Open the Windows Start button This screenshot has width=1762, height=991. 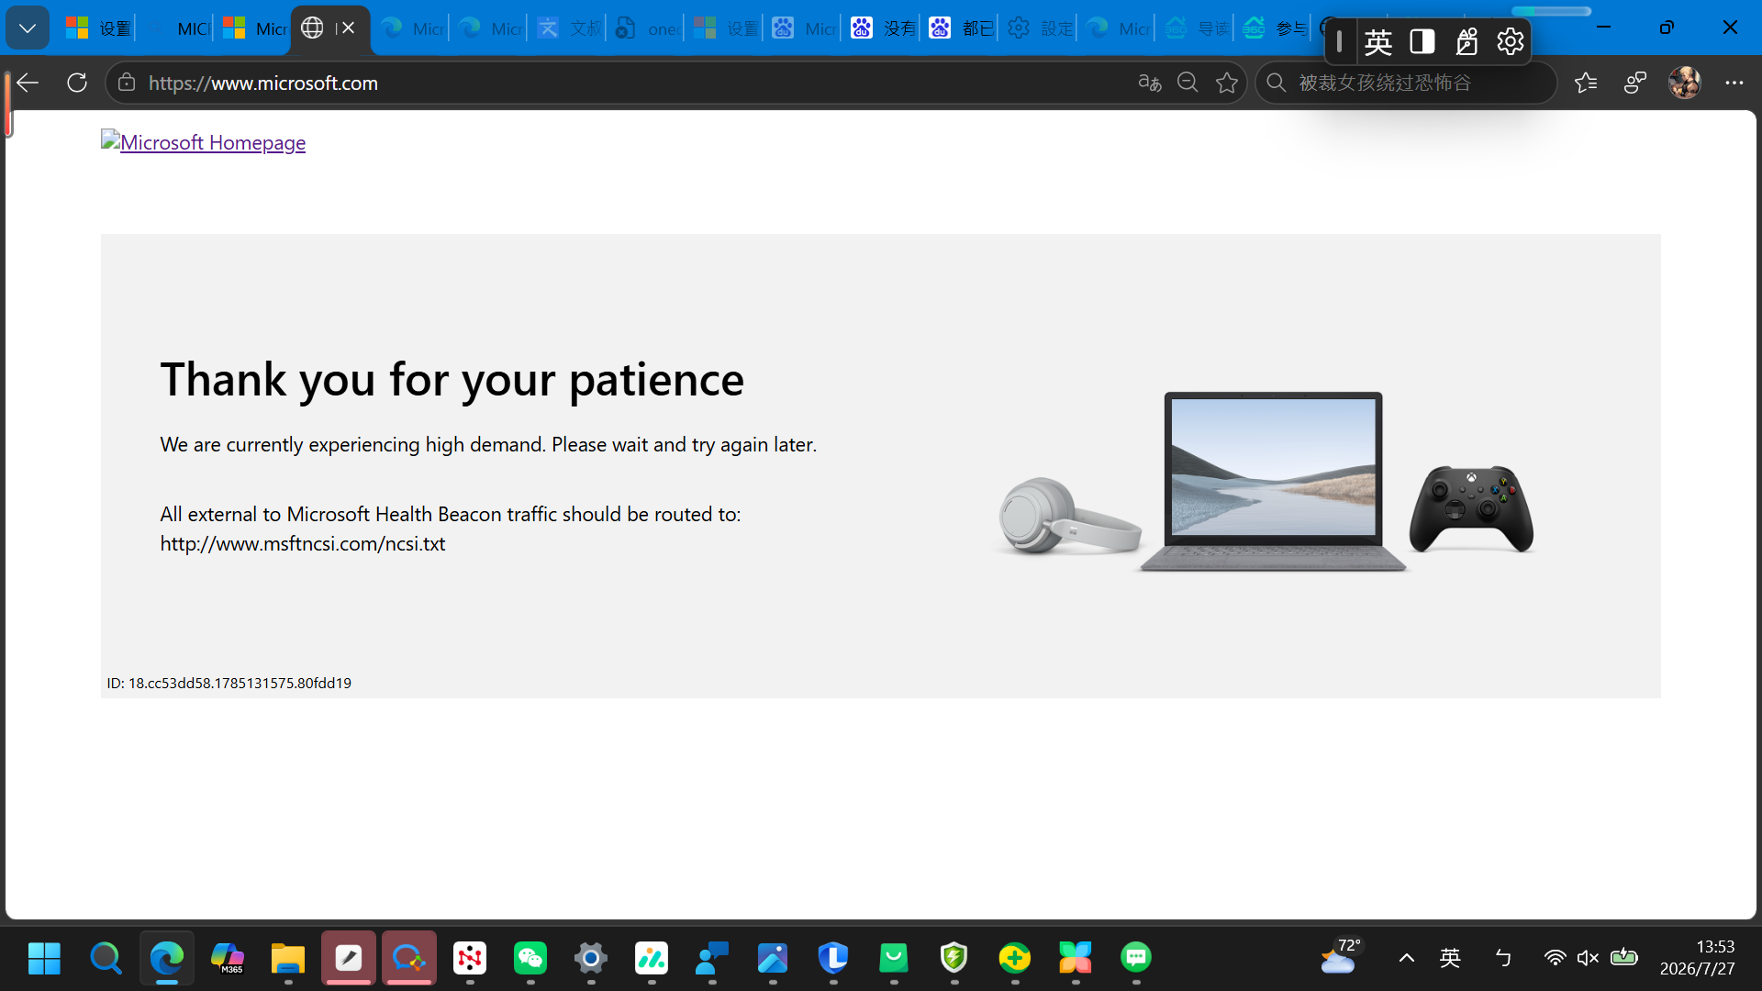pyautogui.click(x=44, y=958)
